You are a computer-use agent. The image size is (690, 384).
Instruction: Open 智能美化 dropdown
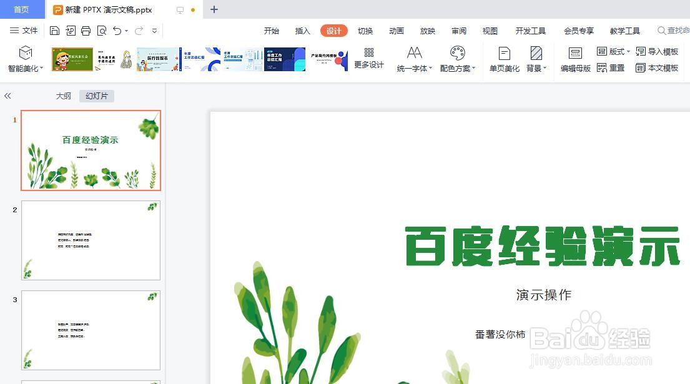tap(26, 59)
